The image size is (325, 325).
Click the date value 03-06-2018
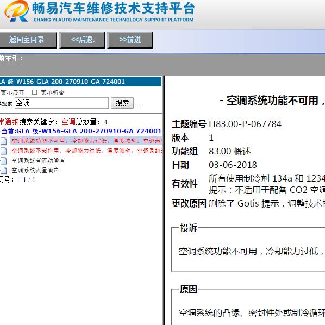click(233, 165)
